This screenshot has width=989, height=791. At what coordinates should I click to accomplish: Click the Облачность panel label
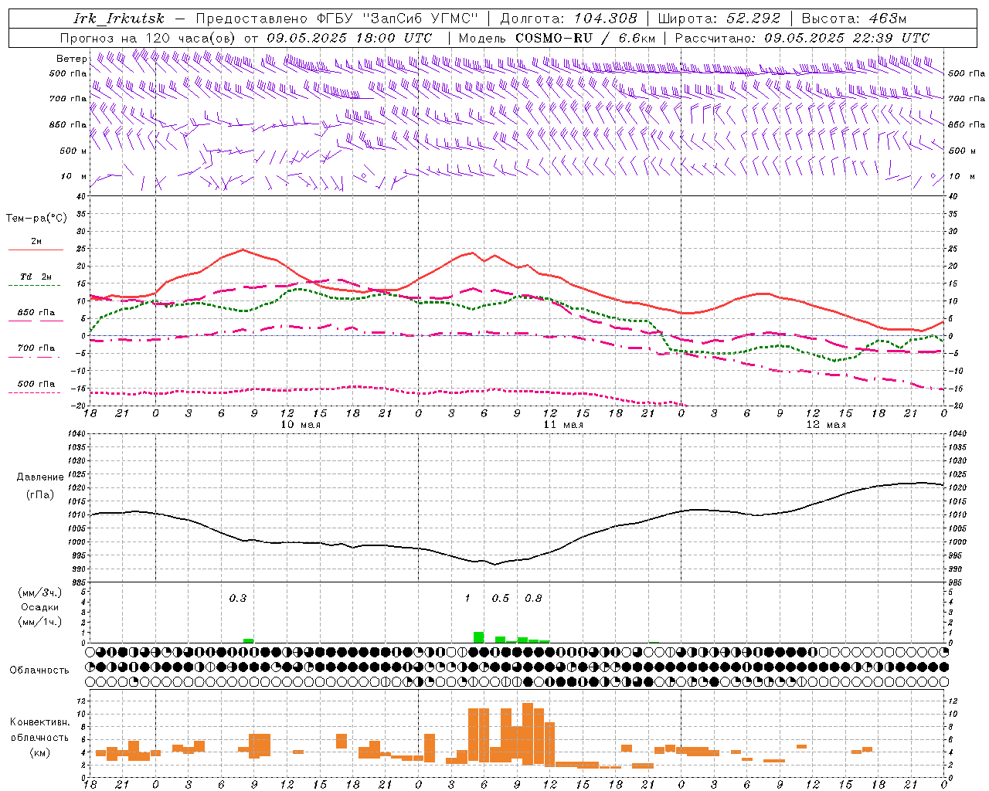(x=39, y=670)
